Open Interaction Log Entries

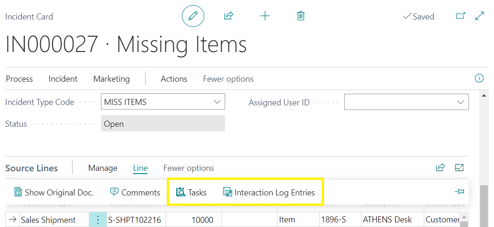tap(269, 192)
